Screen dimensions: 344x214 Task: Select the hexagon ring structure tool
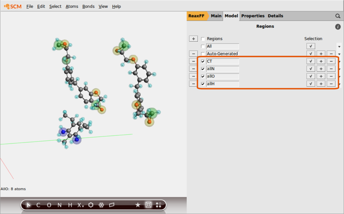click(x=91, y=205)
